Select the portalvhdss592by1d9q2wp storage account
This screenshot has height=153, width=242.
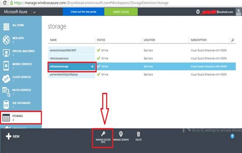pyautogui.click(x=64, y=75)
